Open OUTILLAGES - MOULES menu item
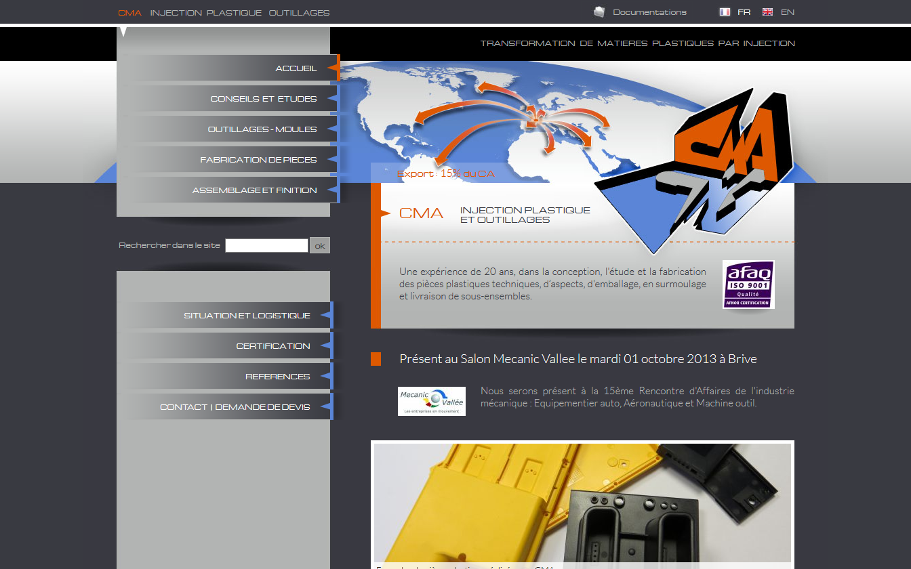This screenshot has width=911, height=569. point(228,129)
